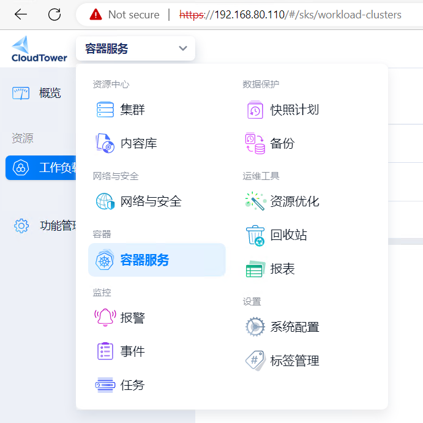Open 系统配置 system configuration gear
The image size is (423, 423).
[255, 327]
